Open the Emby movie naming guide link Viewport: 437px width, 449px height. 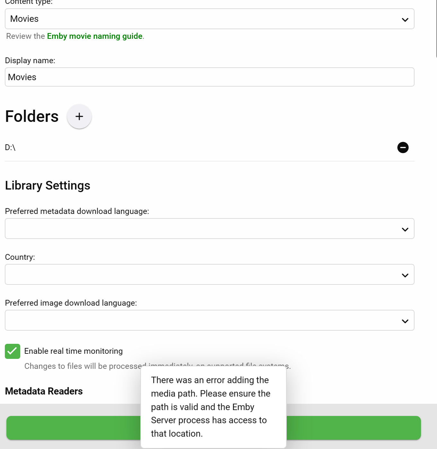click(x=95, y=36)
